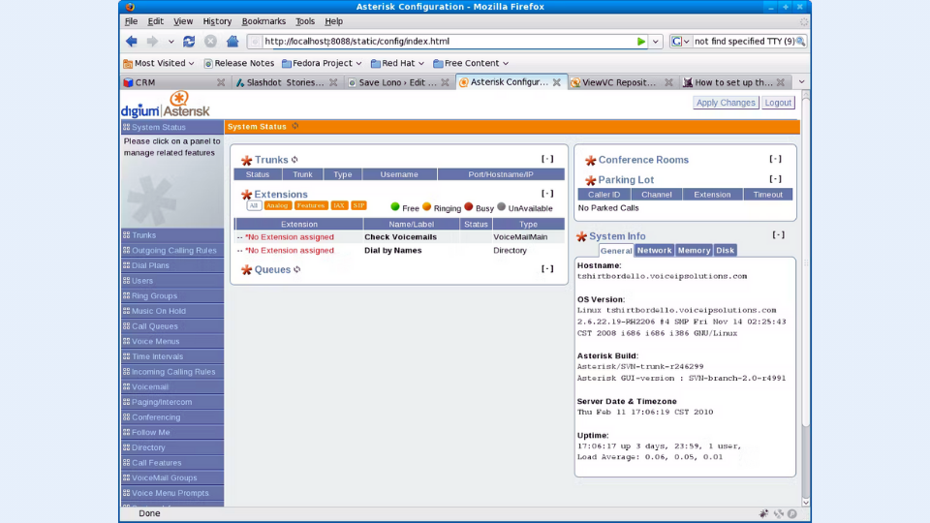
Task: Click the Extensions panel star icon
Action: 247,195
